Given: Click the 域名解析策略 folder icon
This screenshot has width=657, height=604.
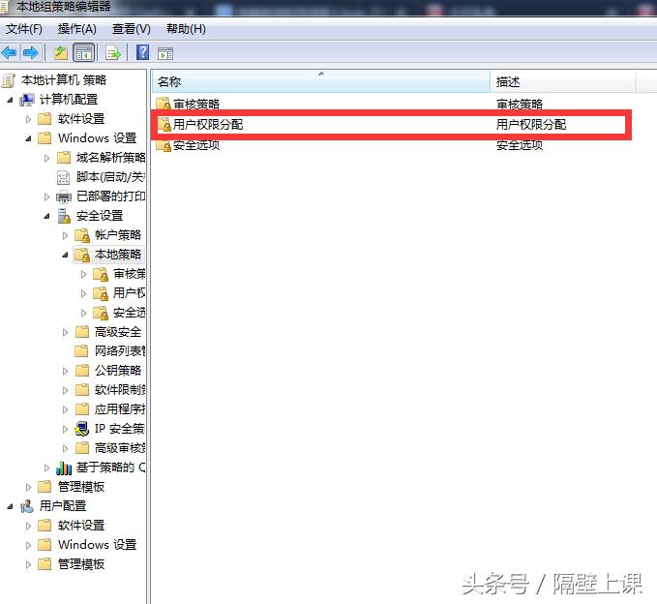Looking at the screenshot, I should coord(64,158).
